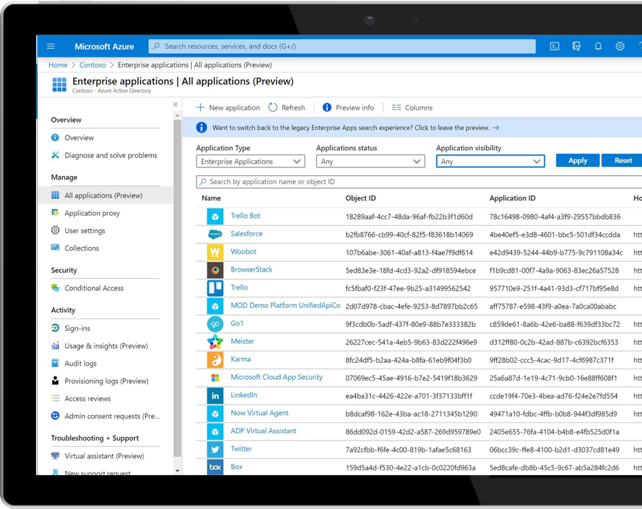Click the Woobot app icon
The width and height of the screenshot is (642, 509).
(x=215, y=252)
